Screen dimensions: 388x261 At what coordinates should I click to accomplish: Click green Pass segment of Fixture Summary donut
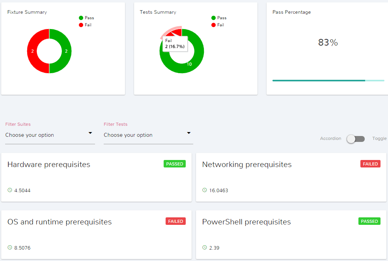click(x=66, y=51)
